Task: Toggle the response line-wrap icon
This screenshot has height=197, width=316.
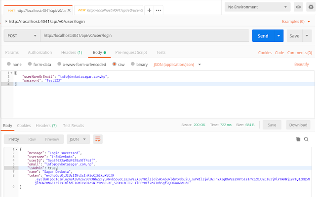Action: click(x=98, y=139)
